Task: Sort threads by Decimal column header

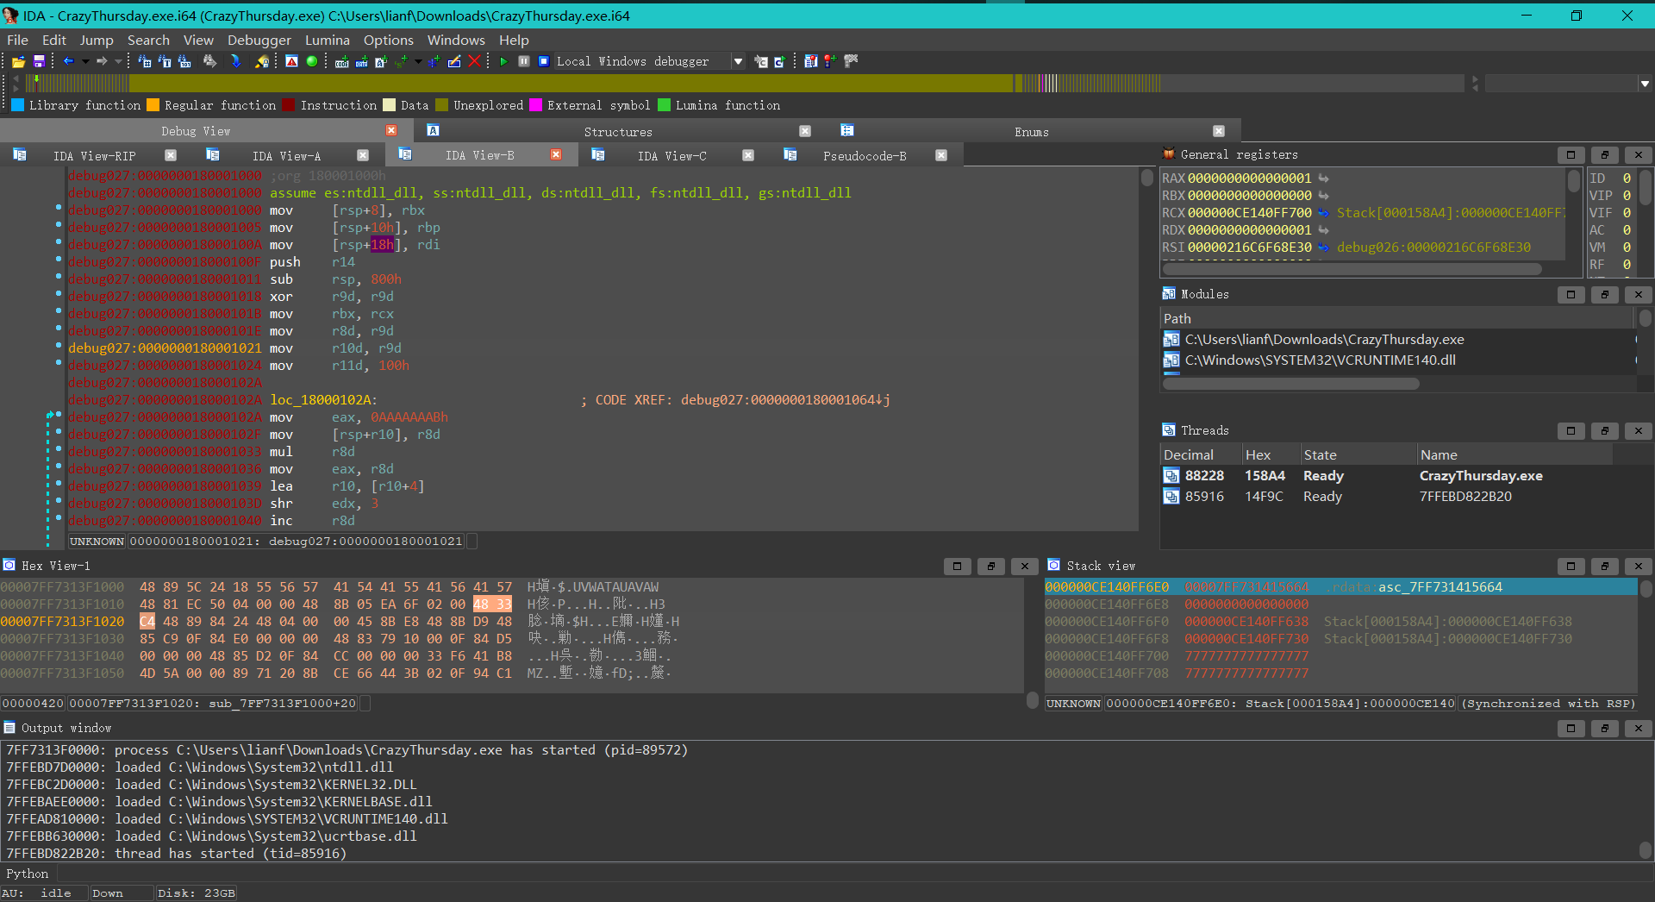Action: coord(1201,455)
